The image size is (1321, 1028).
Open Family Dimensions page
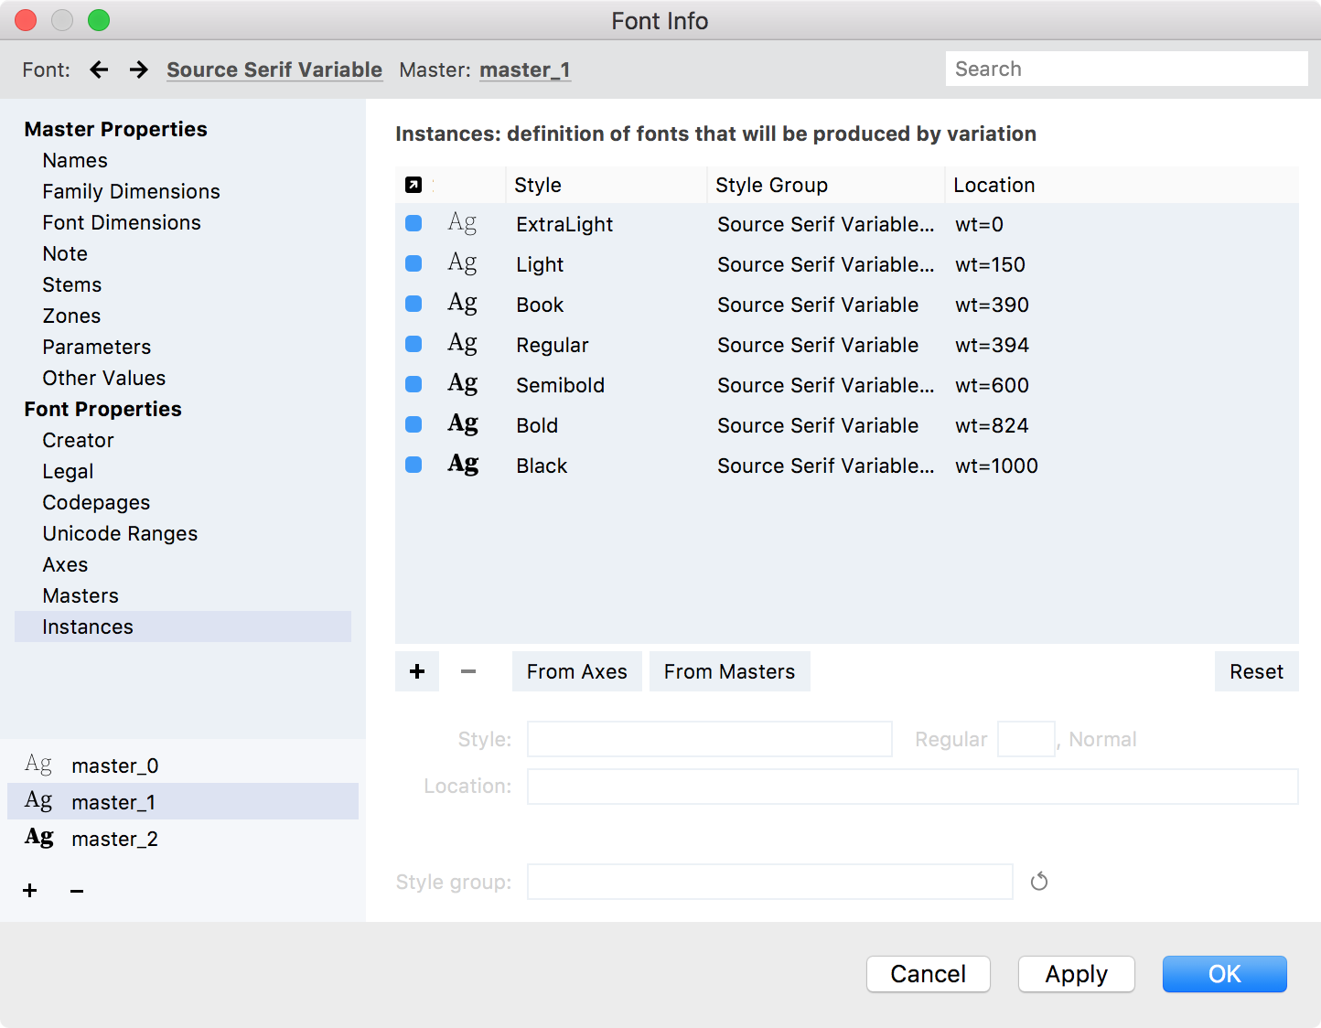click(x=131, y=191)
